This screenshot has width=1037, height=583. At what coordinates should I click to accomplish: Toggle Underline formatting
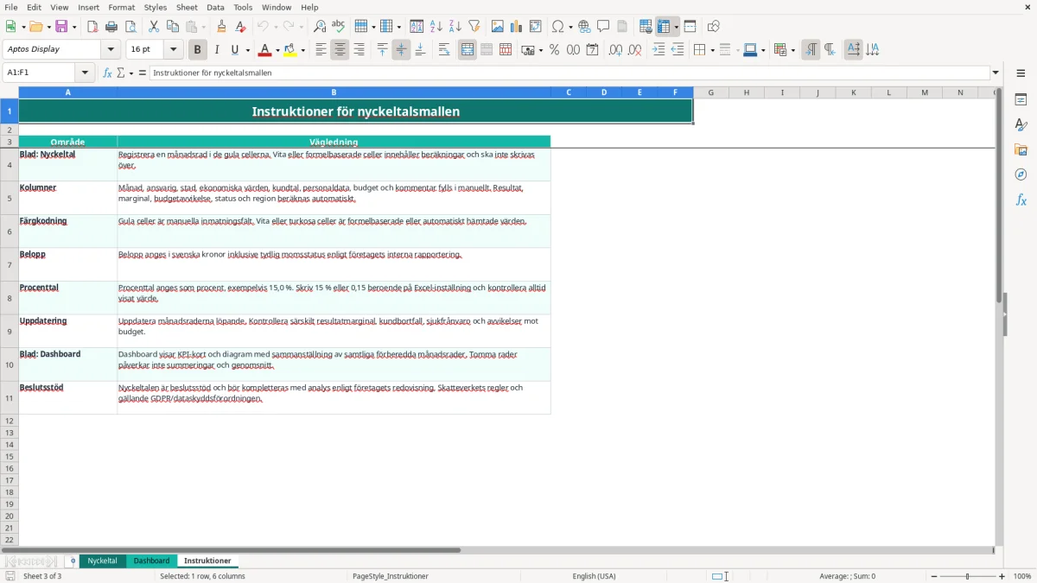click(234, 50)
